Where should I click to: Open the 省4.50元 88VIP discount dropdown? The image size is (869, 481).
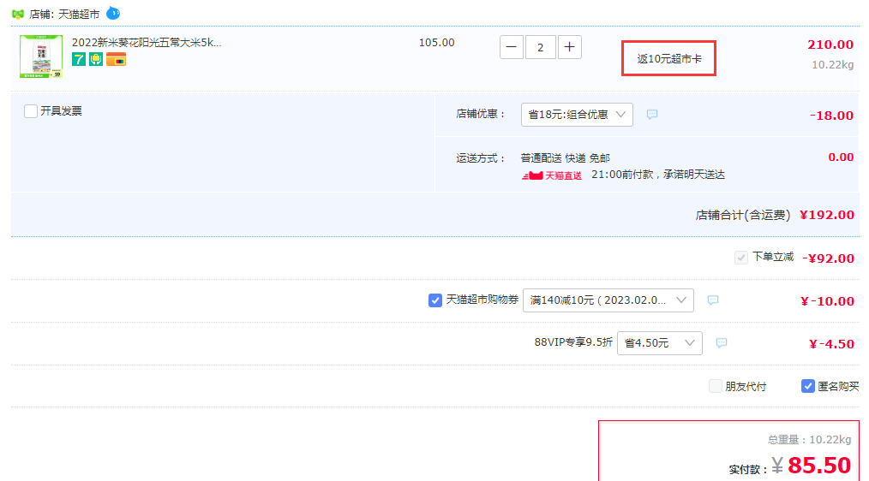pos(660,343)
